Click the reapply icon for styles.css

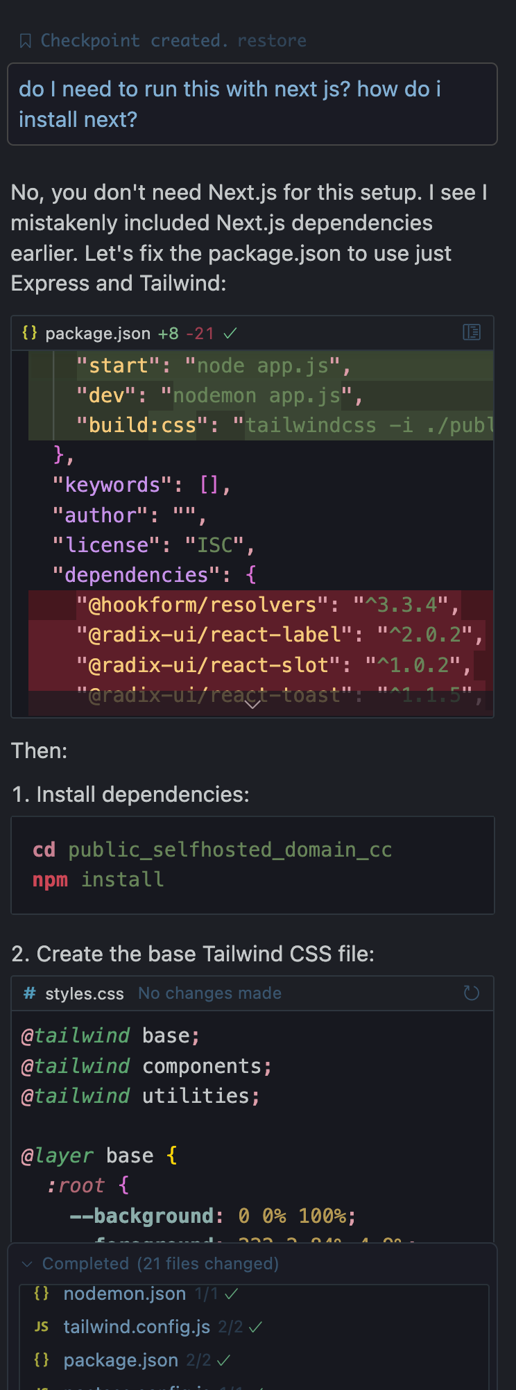click(472, 993)
